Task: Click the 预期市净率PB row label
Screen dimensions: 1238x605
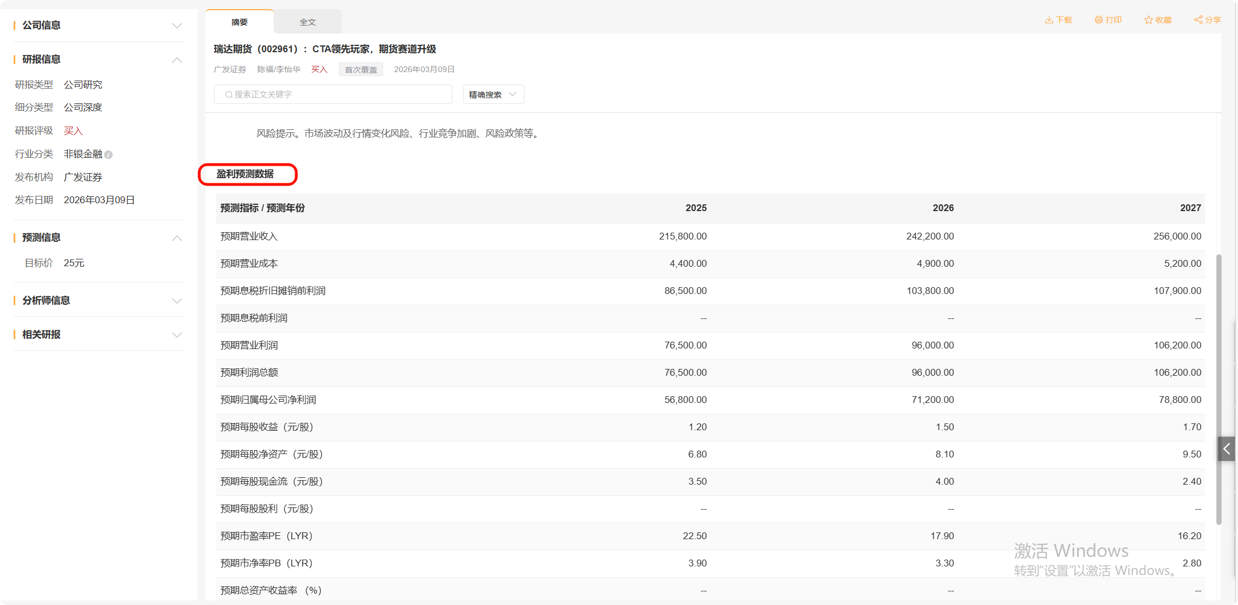Action: coord(266,563)
